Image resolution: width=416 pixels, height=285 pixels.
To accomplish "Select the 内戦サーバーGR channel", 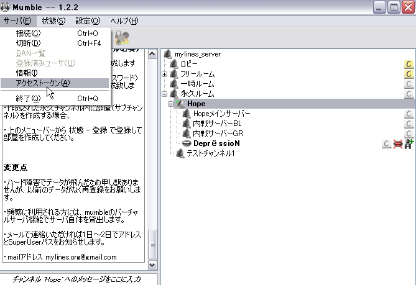I will [218, 133].
